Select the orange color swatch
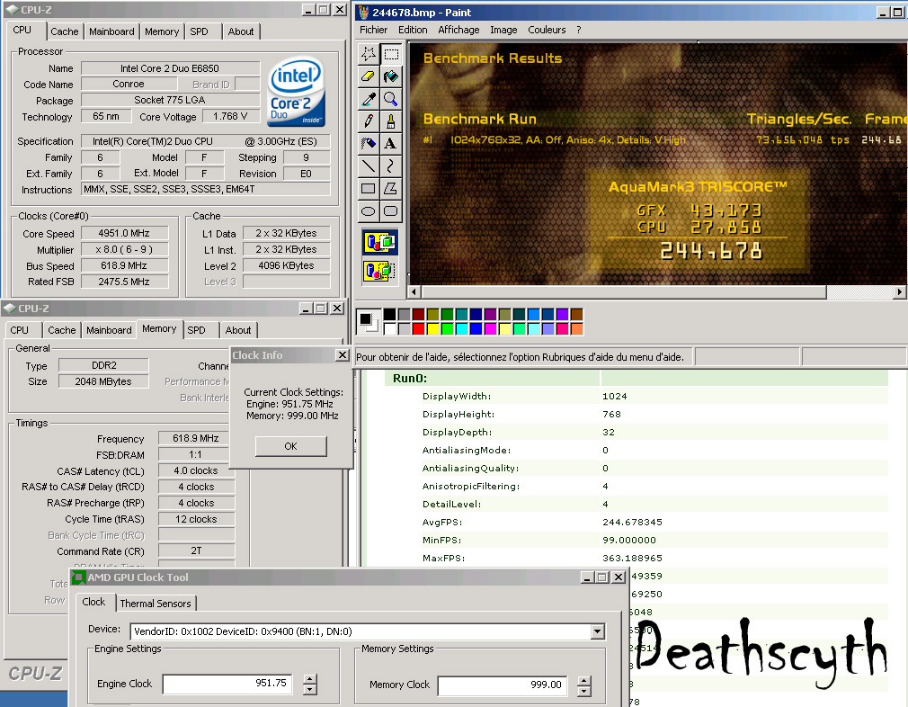The height and width of the screenshot is (707, 908). tap(577, 328)
